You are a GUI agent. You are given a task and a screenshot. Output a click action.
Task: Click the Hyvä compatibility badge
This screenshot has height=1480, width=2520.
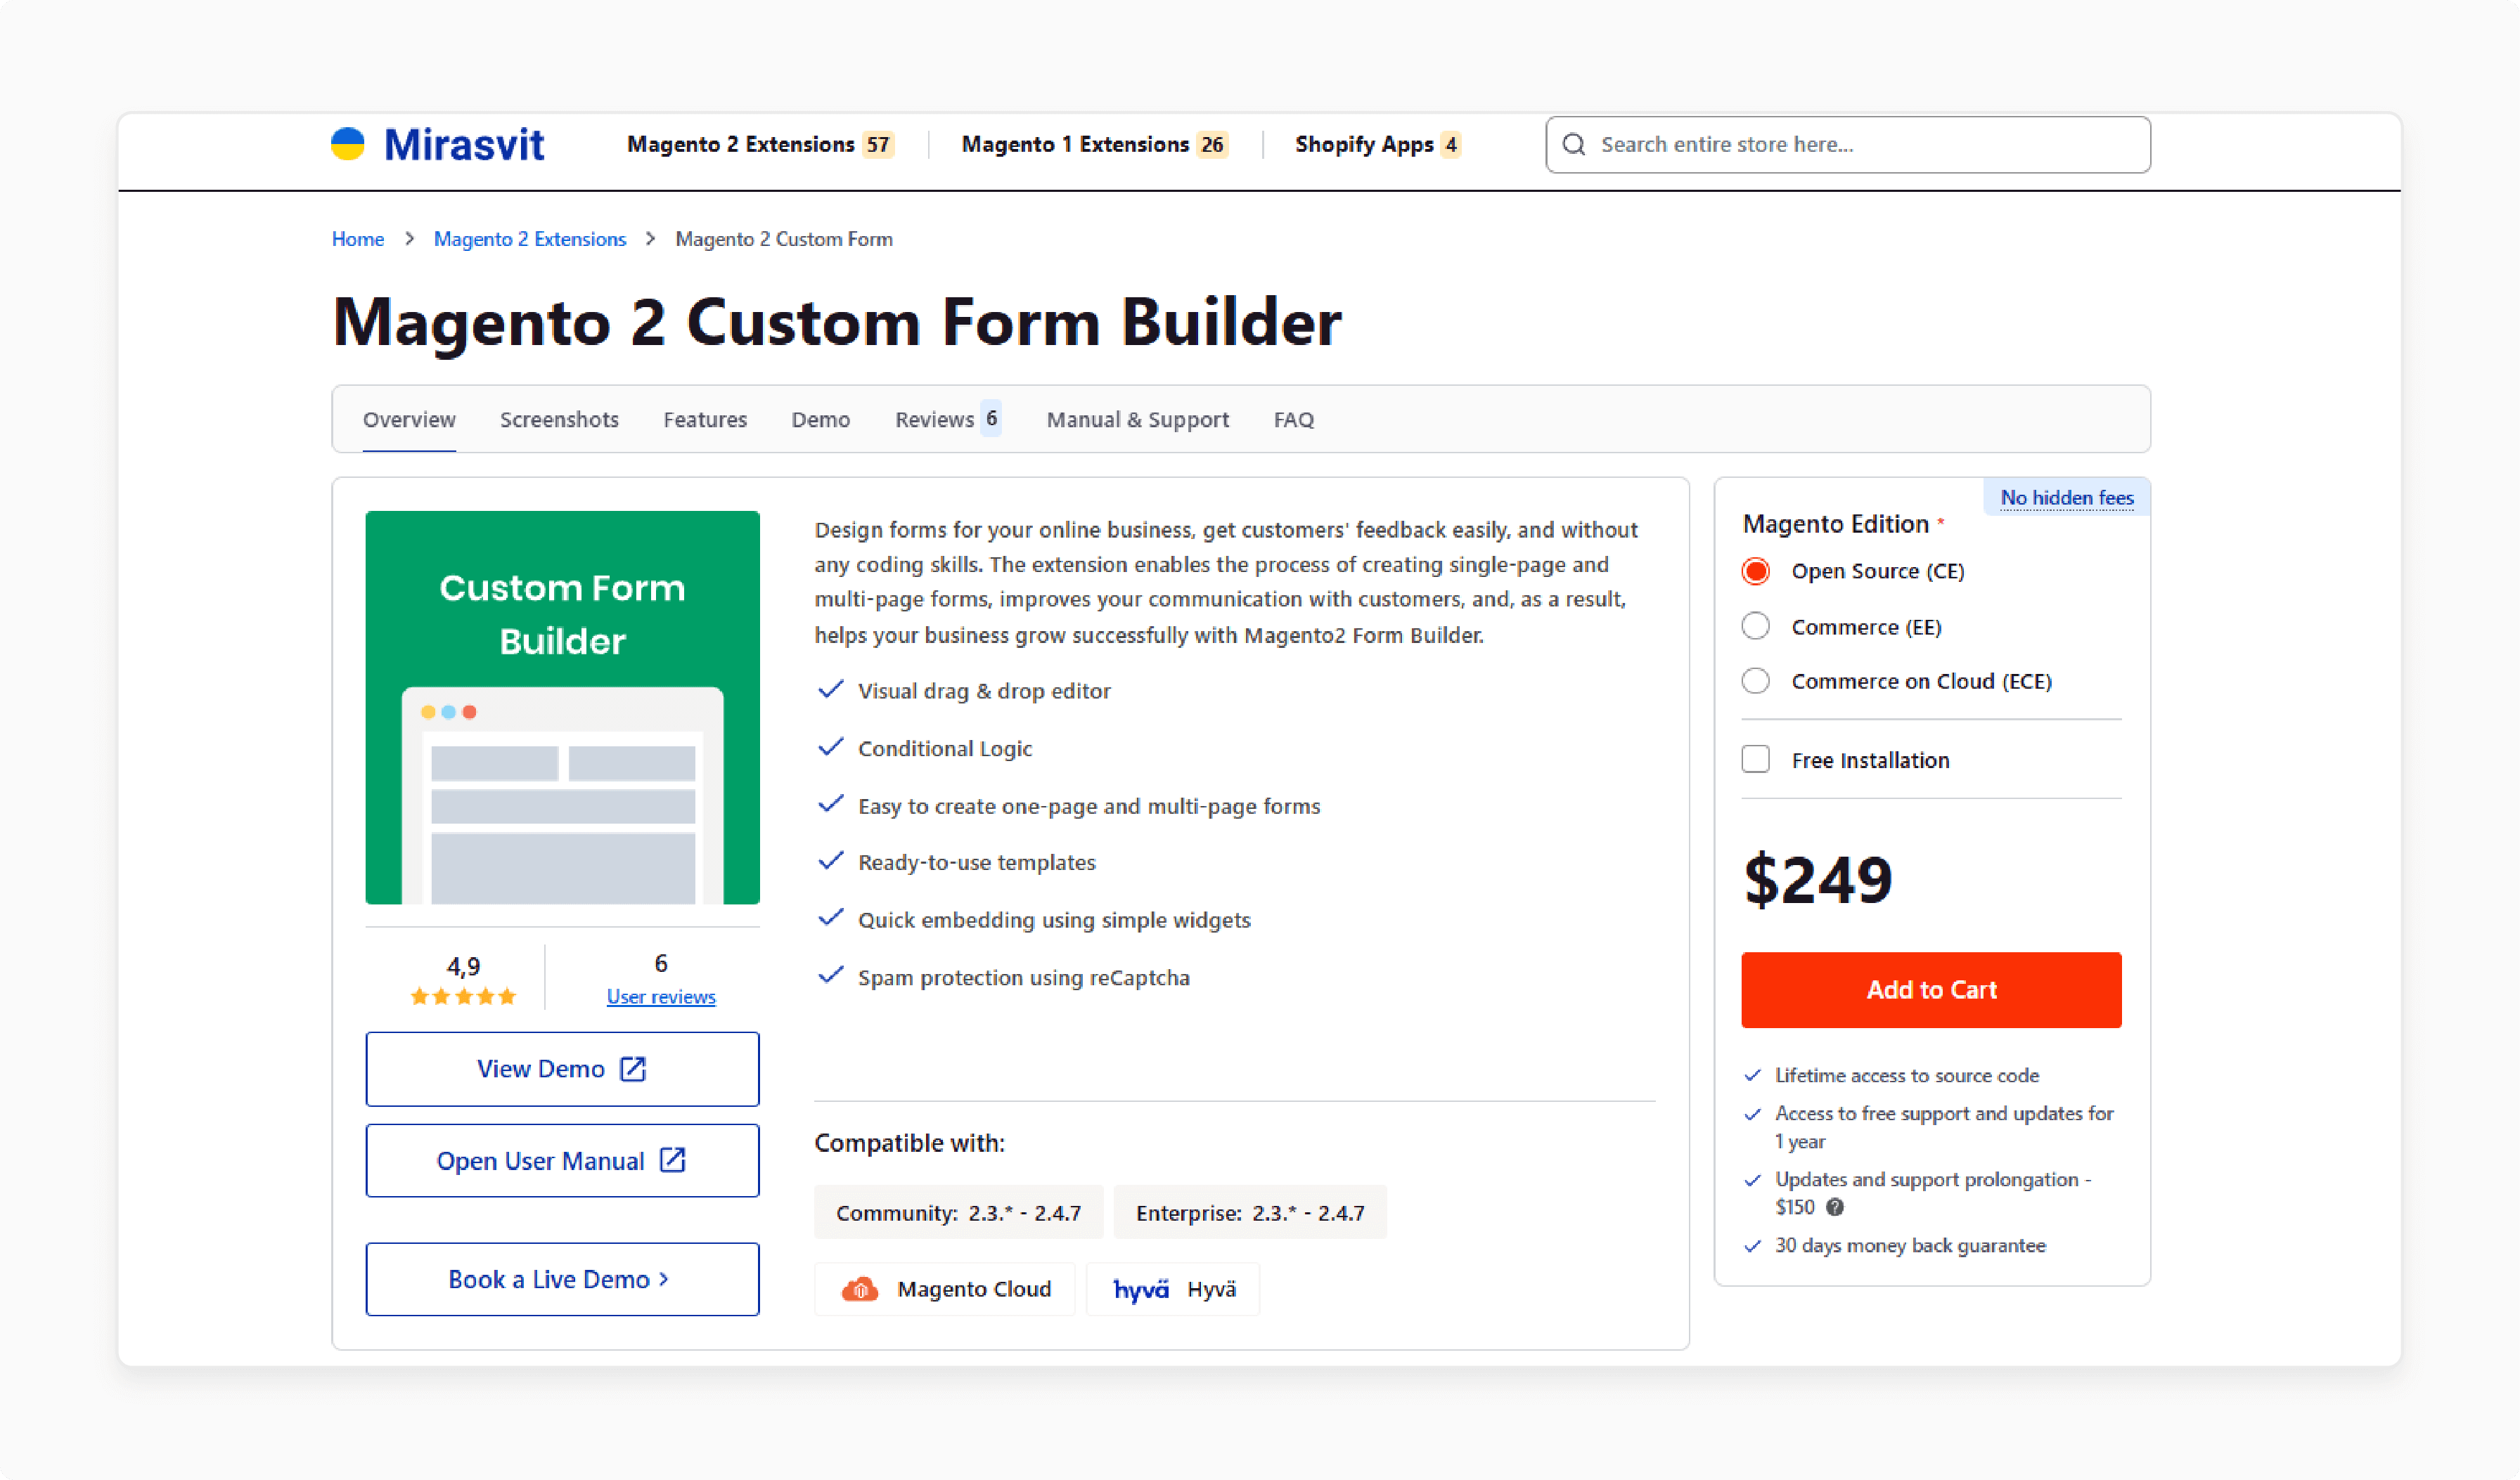[1173, 1289]
